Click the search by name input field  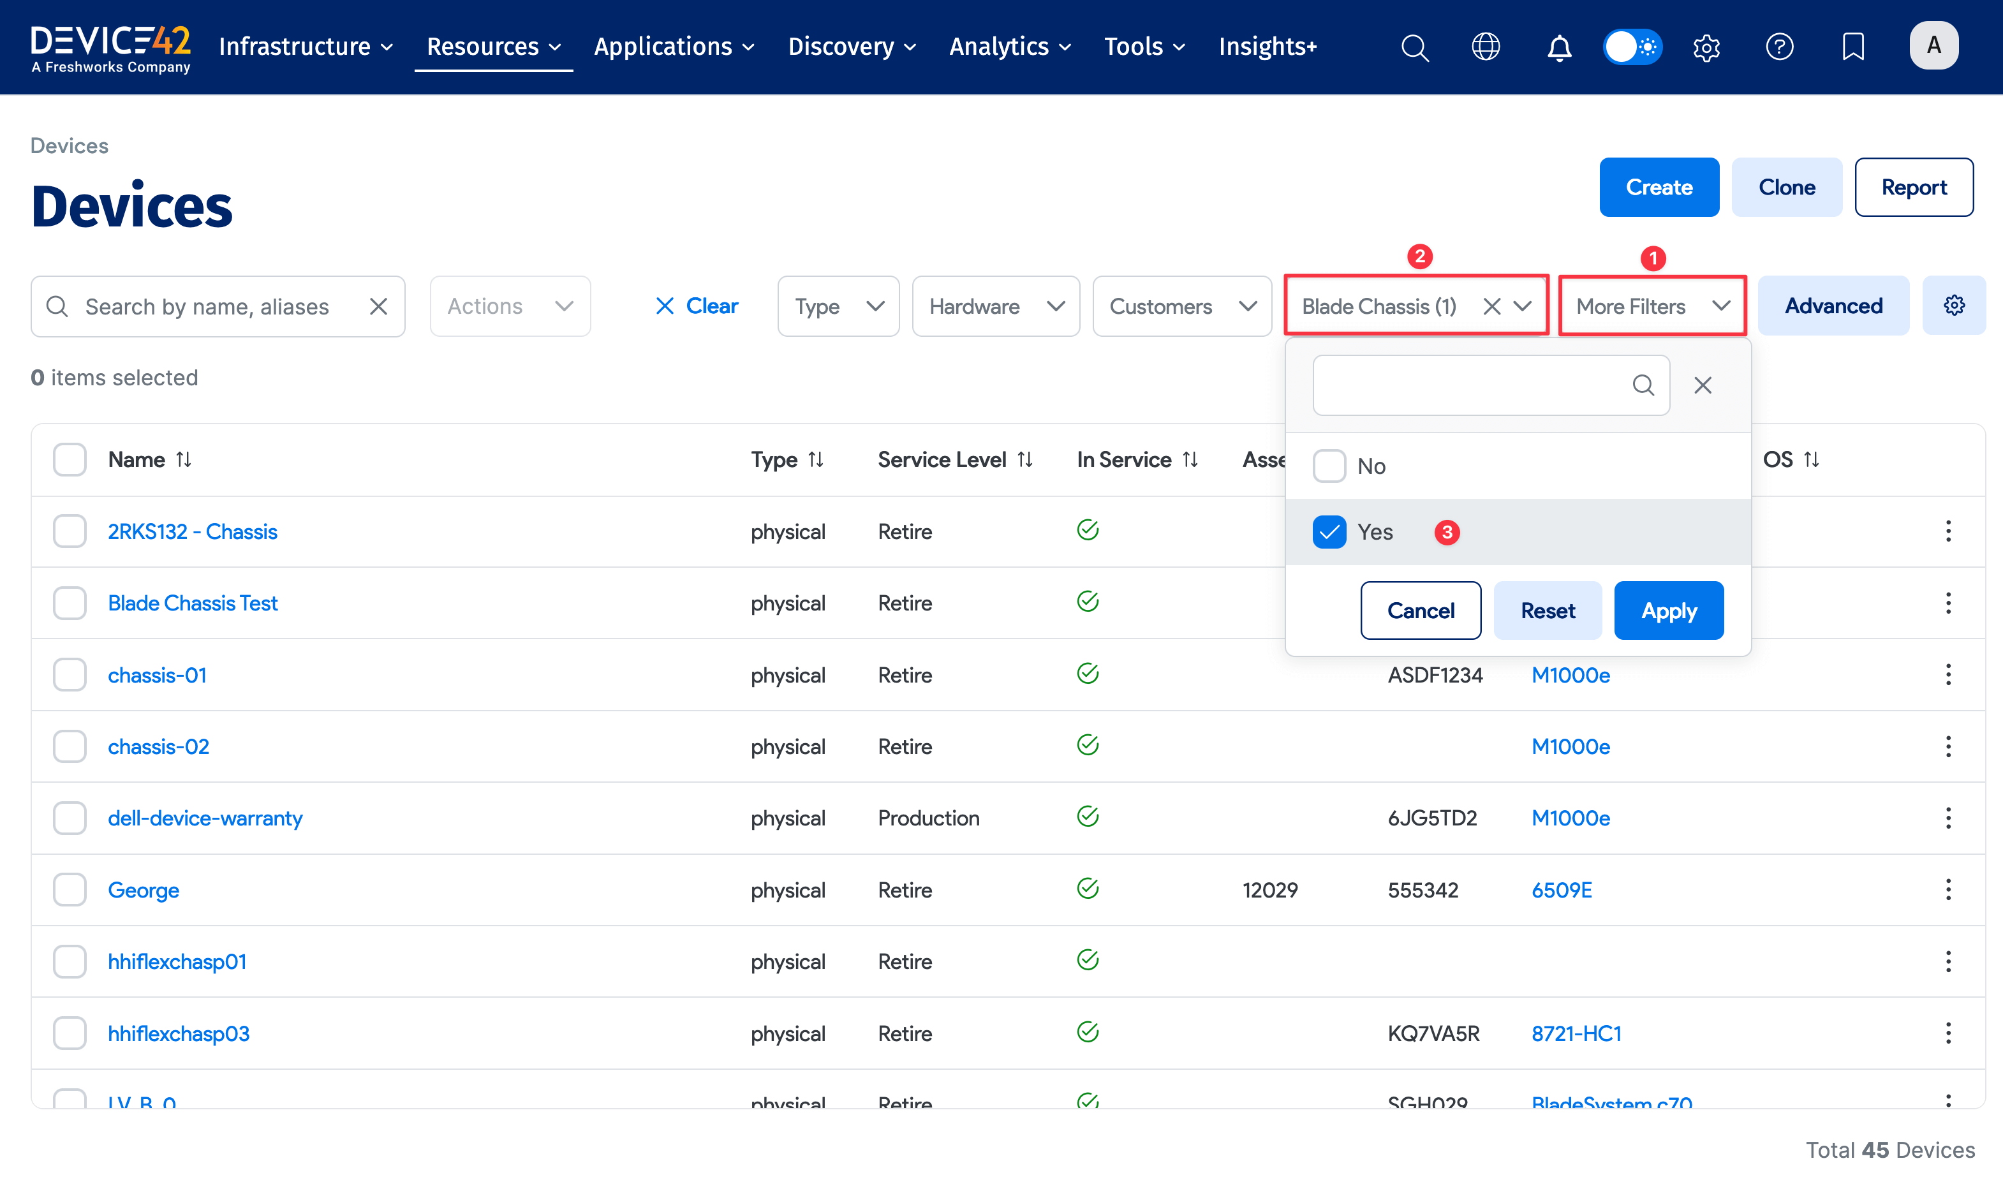pos(210,306)
